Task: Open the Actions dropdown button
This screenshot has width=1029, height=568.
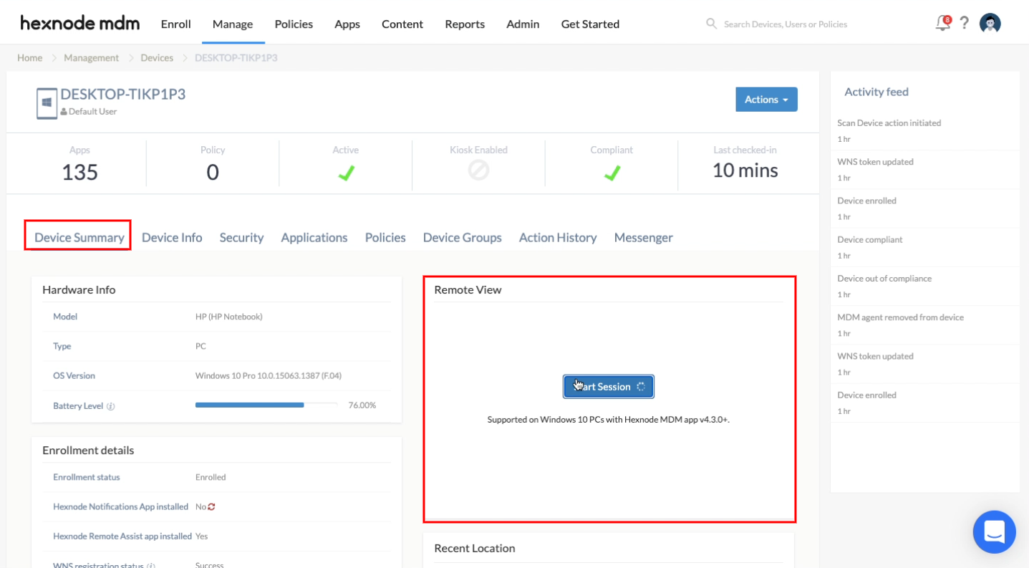Action: point(766,100)
